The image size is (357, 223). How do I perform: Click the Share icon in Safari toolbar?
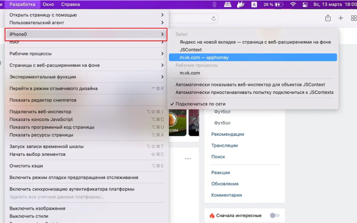click(328, 18)
